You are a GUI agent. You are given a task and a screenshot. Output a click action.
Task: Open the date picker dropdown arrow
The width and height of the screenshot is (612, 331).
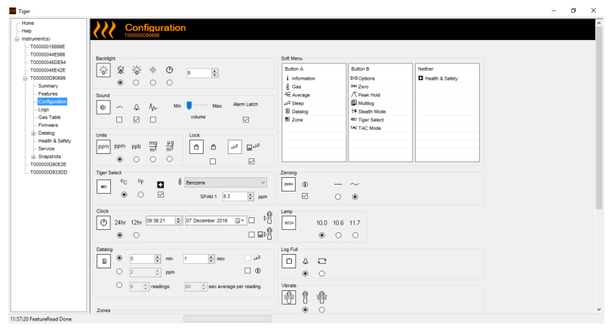242,221
